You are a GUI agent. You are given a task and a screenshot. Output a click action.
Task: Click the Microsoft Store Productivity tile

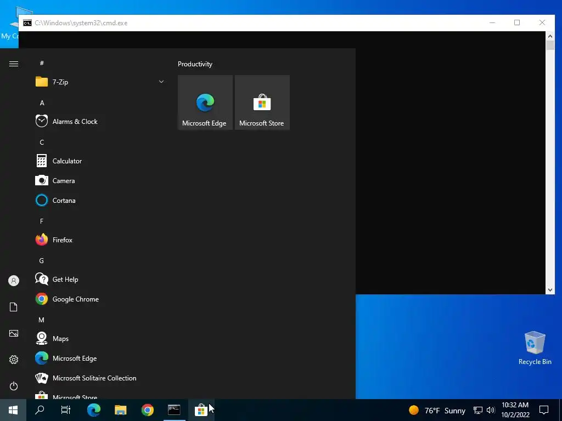coord(262,103)
